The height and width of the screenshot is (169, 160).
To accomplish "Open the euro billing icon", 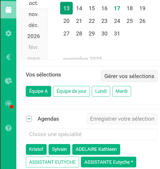I will click(x=8, y=57).
